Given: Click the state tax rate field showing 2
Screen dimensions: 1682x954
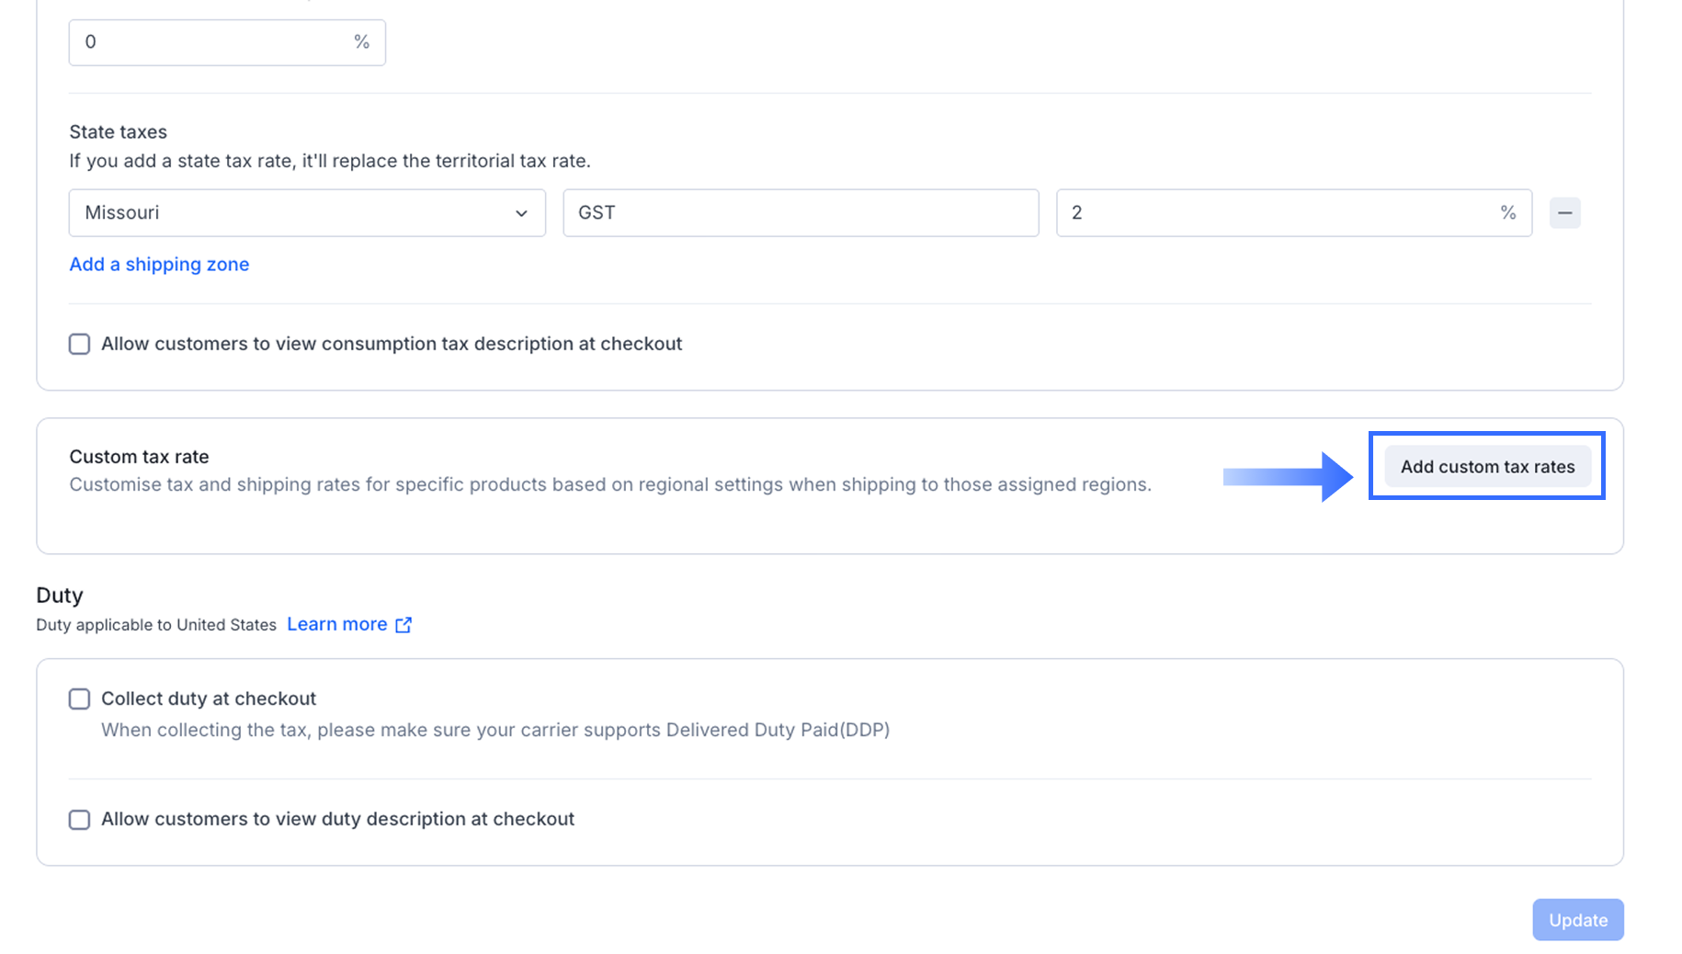Looking at the screenshot, I should point(1278,213).
